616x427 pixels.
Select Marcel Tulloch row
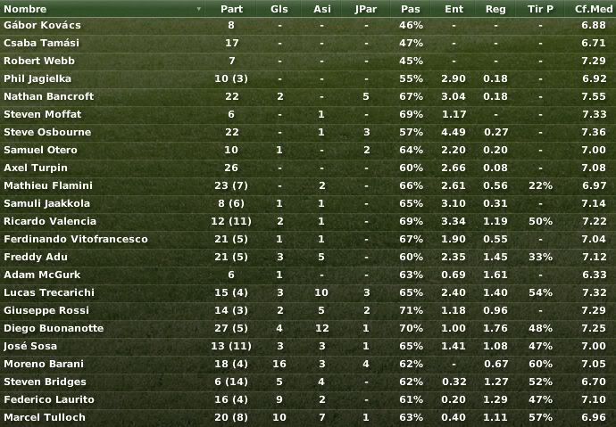(x=308, y=417)
